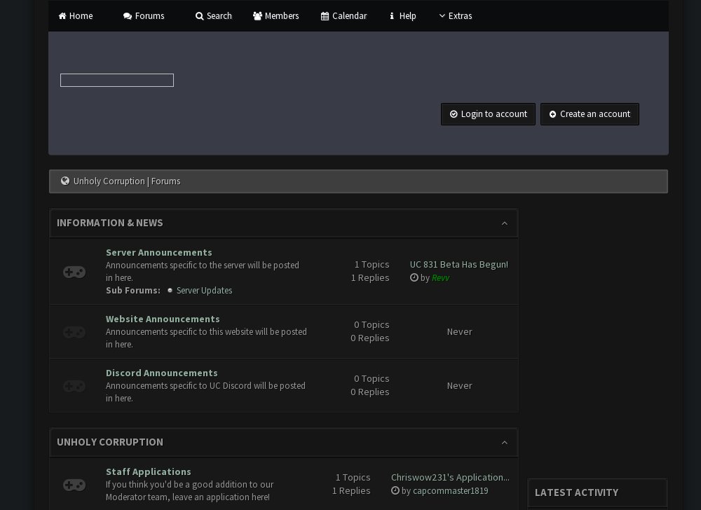The height and width of the screenshot is (510, 701).
Task: Click '1 Topics' in Server Announcements row
Action: coord(372,264)
